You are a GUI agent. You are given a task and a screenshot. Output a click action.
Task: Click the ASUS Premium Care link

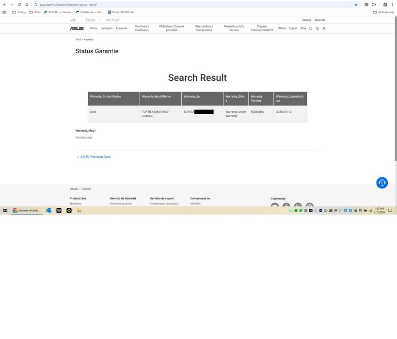click(95, 157)
